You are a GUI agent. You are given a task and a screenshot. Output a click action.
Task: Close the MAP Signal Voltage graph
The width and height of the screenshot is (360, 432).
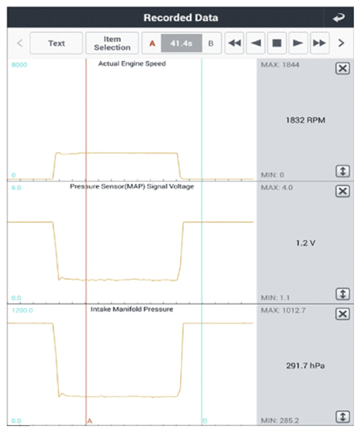[x=343, y=191]
